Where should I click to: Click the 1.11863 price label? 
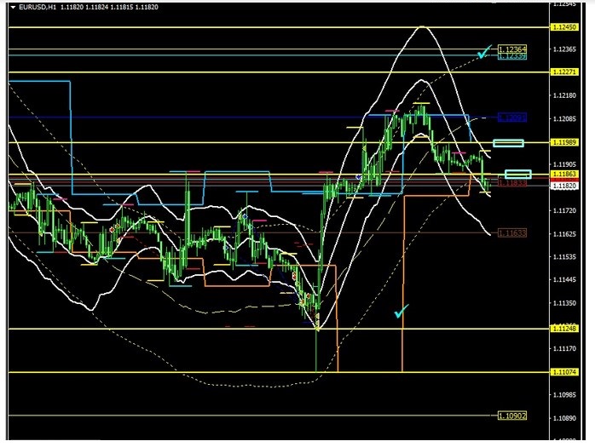pyautogui.click(x=568, y=174)
